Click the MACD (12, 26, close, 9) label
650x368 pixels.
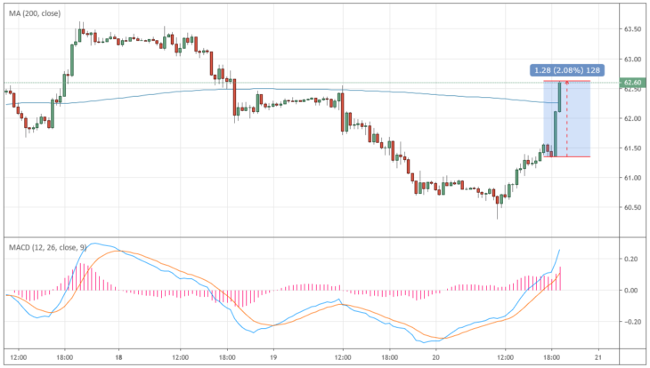click(48, 247)
